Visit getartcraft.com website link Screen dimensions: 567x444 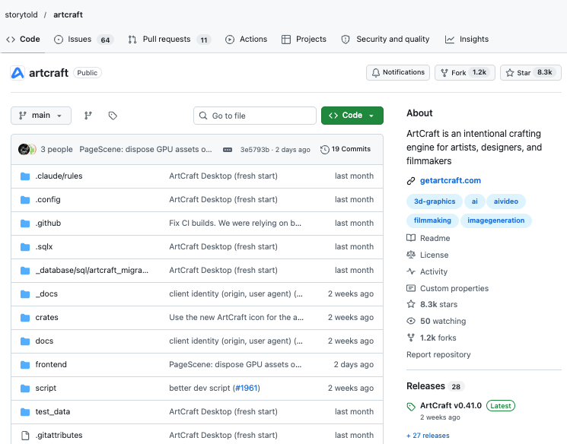coord(451,181)
